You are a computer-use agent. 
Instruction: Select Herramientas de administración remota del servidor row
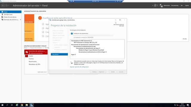[x=85, y=45]
